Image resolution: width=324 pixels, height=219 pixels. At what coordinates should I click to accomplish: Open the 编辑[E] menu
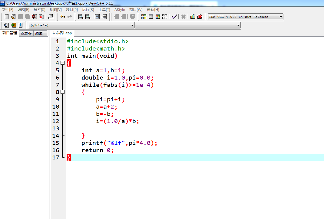(x=23, y=10)
